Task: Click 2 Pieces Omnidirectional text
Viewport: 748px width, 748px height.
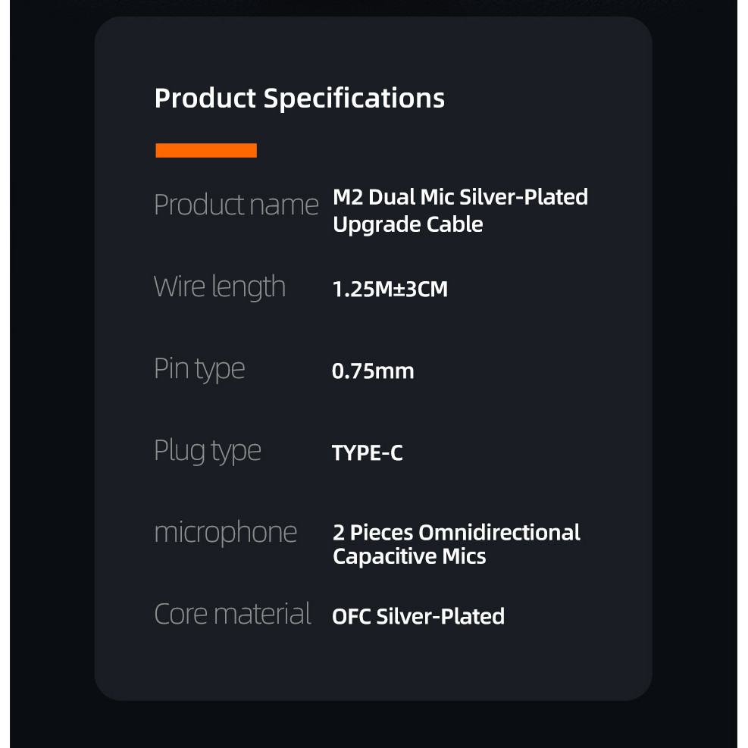Action: point(456,532)
